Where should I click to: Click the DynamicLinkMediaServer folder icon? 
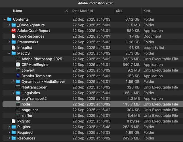pos(18,81)
